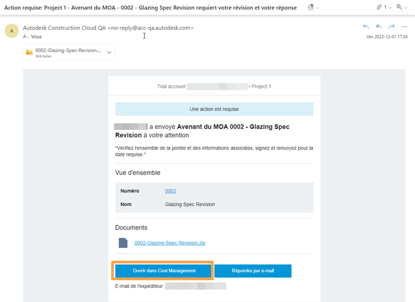Click the Reply arrow icon
Image resolution: width=415 pixels, height=302 pixels.
tap(366, 27)
